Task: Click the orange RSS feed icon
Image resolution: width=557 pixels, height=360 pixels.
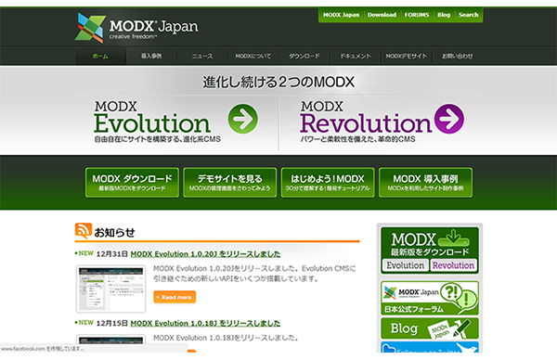Action: pyautogui.click(x=84, y=231)
